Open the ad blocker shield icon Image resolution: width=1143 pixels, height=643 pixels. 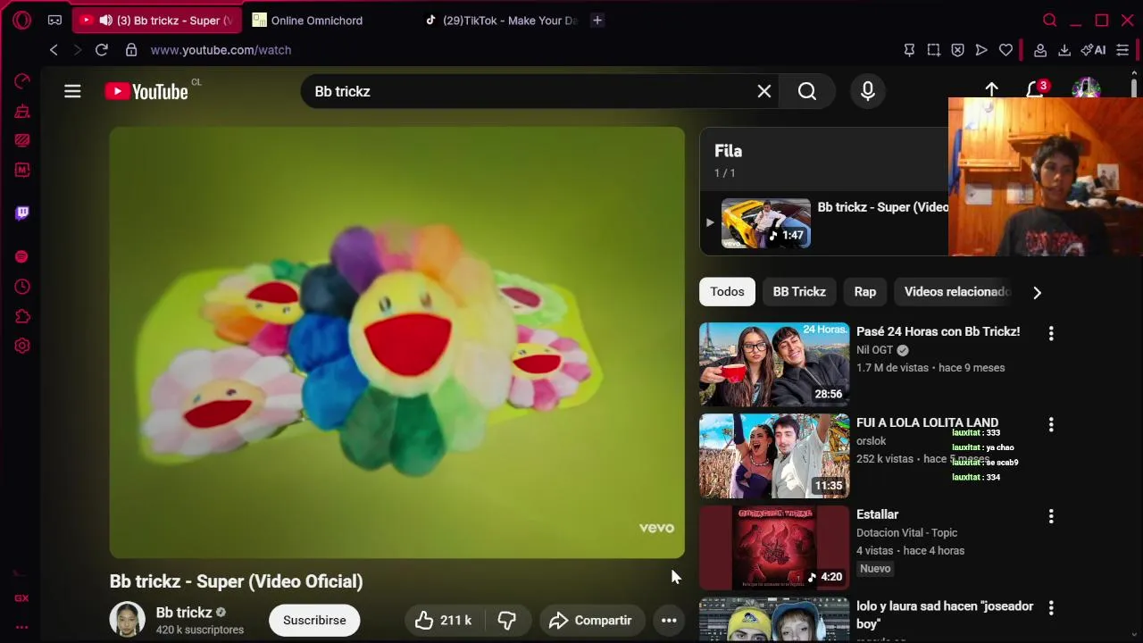point(957,50)
